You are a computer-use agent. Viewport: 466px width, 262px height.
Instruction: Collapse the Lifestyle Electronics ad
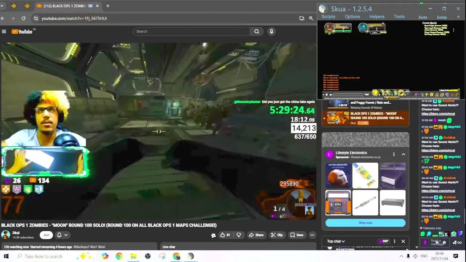[403, 154]
